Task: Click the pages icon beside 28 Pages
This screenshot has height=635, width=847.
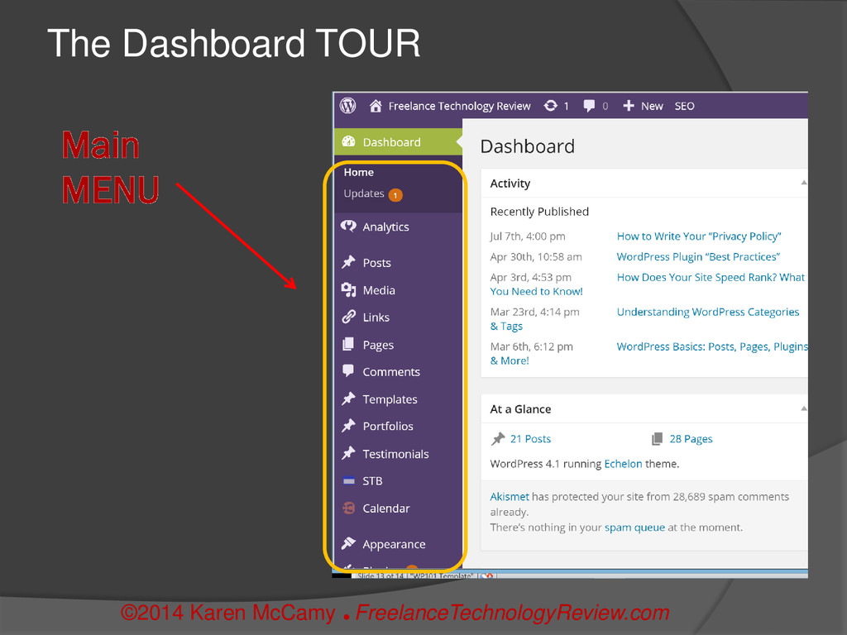Action: click(657, 439)
